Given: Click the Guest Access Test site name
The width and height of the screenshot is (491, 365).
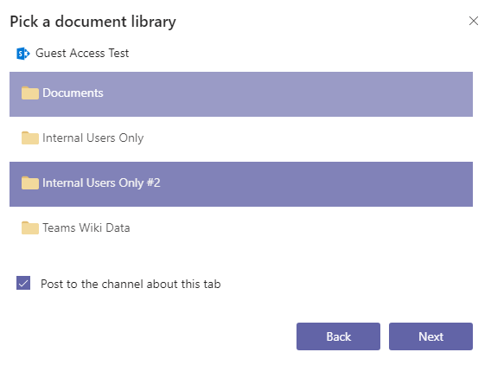Looking at the screenshot, I should click(x=82, y=54).
